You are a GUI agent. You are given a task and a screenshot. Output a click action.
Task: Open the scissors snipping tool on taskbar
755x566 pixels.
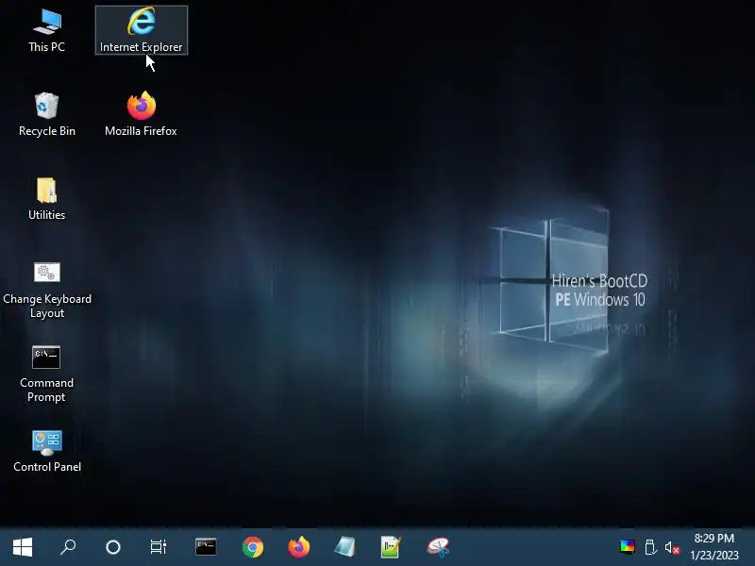click(438, 547)
